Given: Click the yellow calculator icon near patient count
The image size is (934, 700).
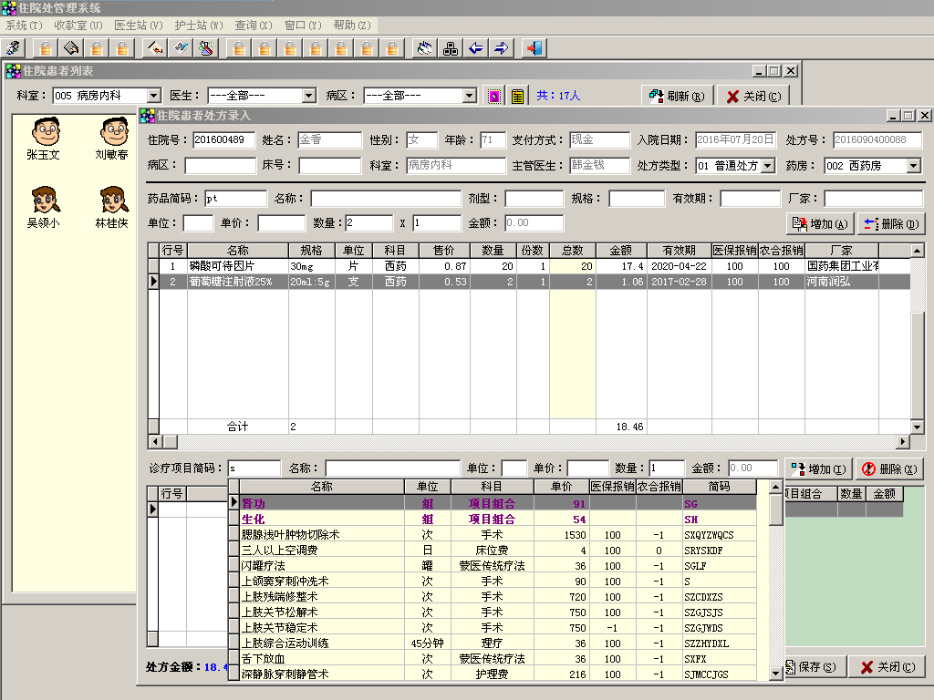Looking at the screenshot, I should click(x=517, y=96).
